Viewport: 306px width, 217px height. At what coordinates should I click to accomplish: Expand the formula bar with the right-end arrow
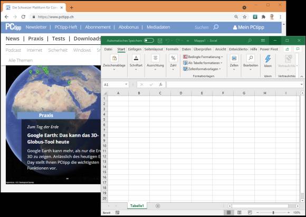(x=301, y=84)
